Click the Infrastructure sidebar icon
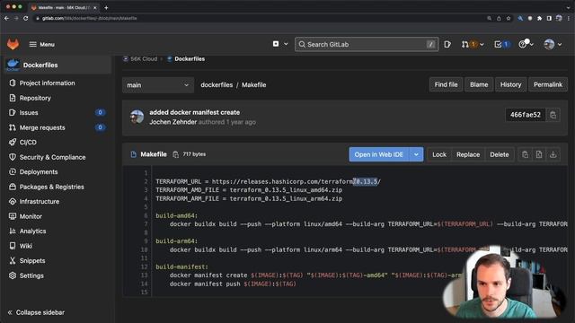 pyautogui.click(x=13, y=201)
